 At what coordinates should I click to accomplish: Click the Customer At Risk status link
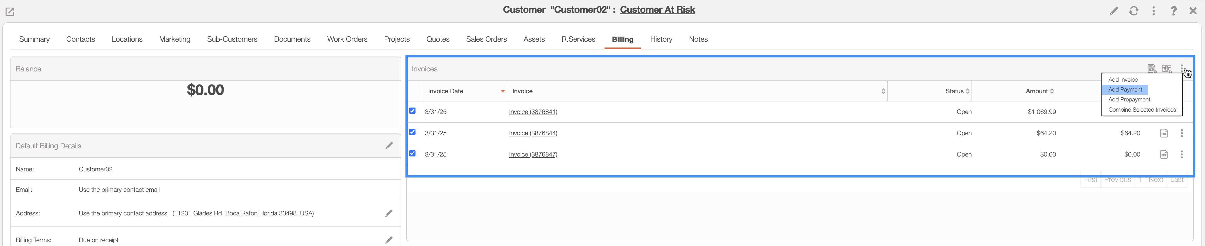657,10
